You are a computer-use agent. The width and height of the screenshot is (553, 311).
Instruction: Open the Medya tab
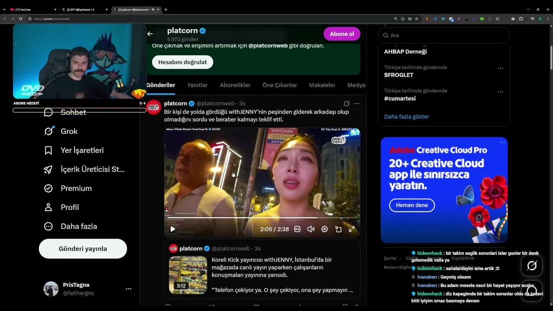tap(356, 85)
